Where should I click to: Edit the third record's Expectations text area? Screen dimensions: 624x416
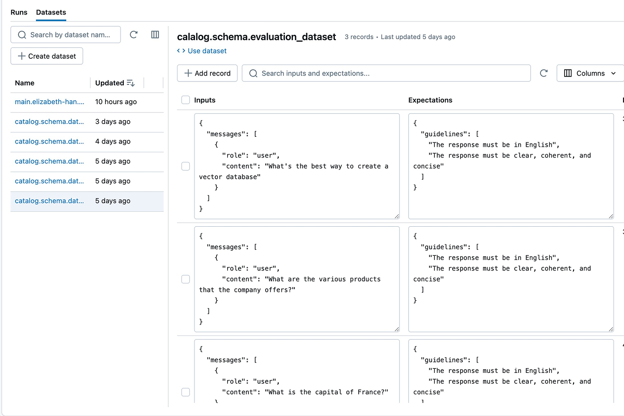[x=511, y=371]
